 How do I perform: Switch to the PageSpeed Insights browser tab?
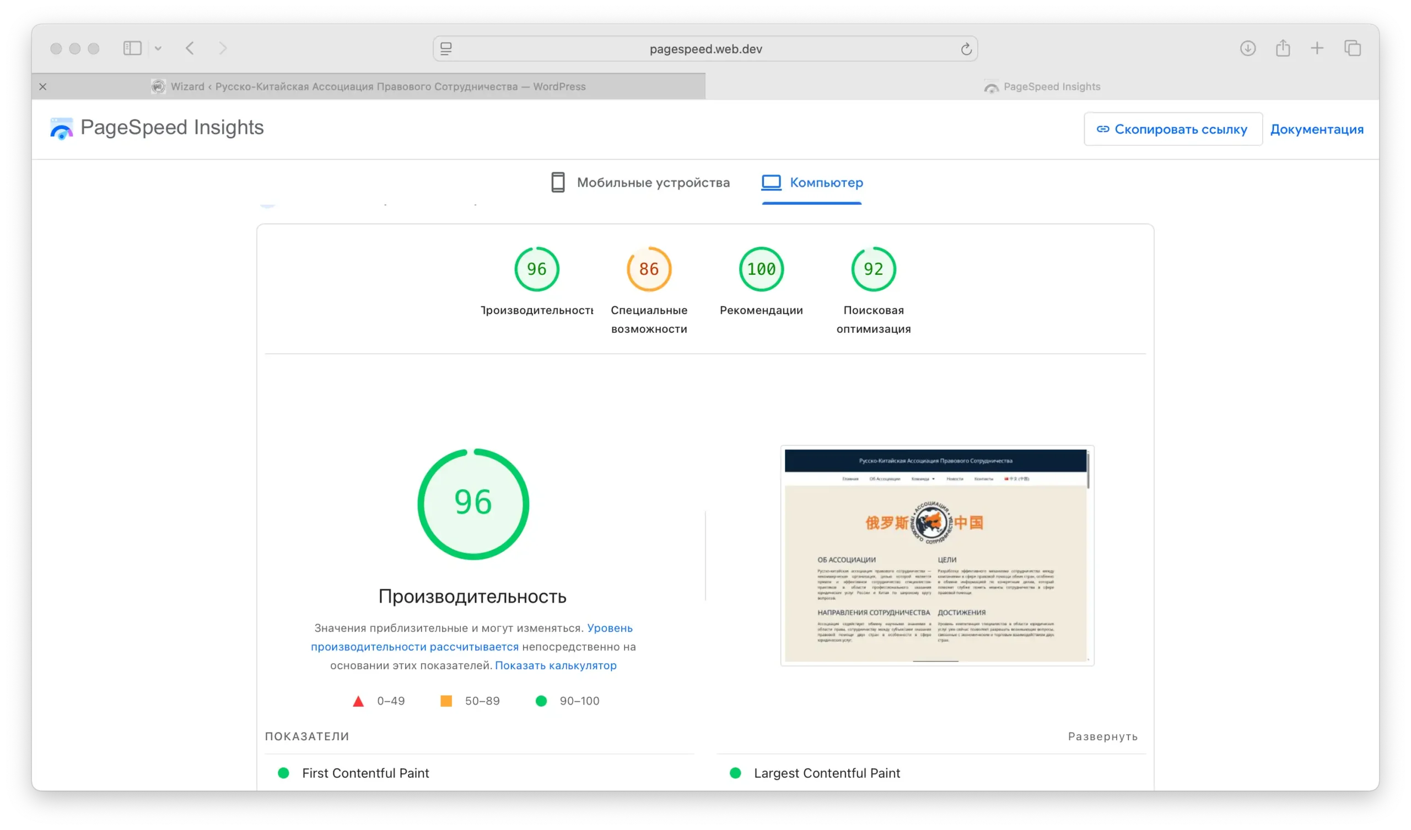click(1042, 87)
